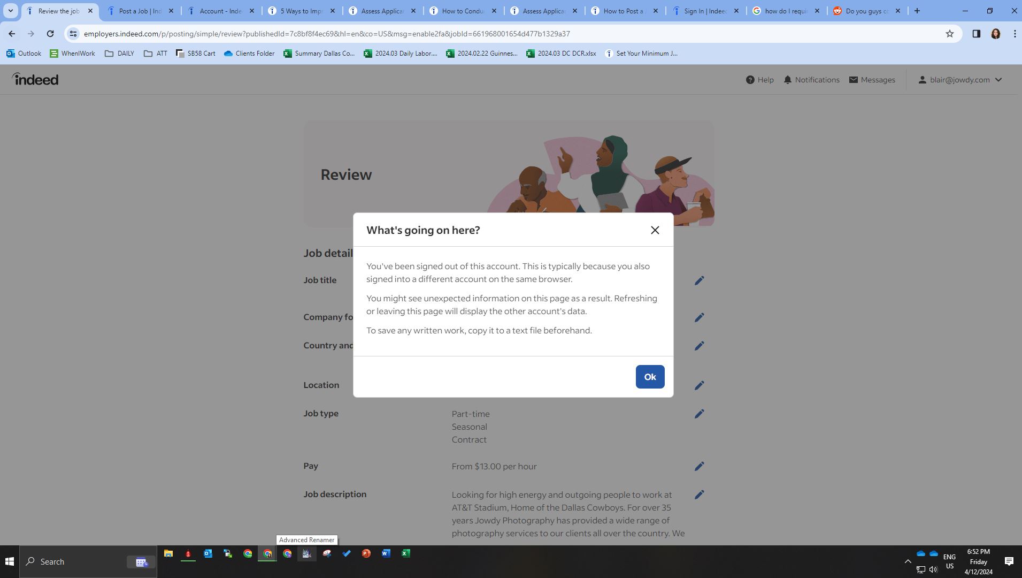
Task: Open the DAILY bookmarks folder
Action: [120, 54]
